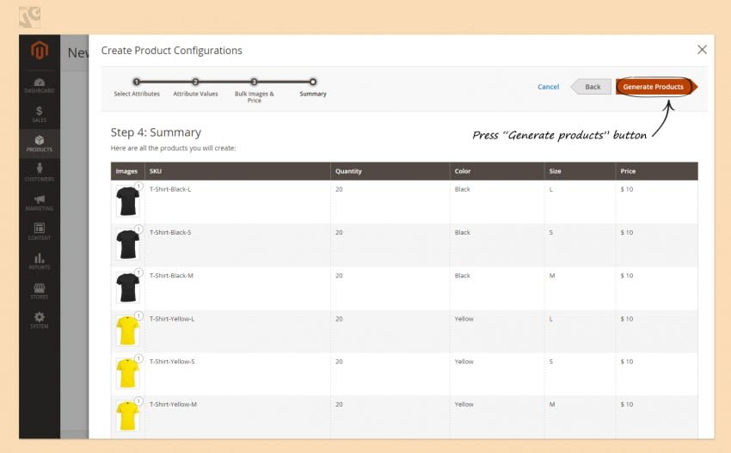Click size L in T-Shirt-Black-L row
Viewport: 731px width, 453px height.
coord(551,189)
